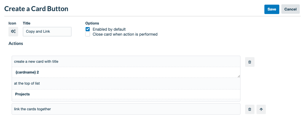Click the Actions section heading
The height and width of the screenshot is (119, 305).
(16, 44)
